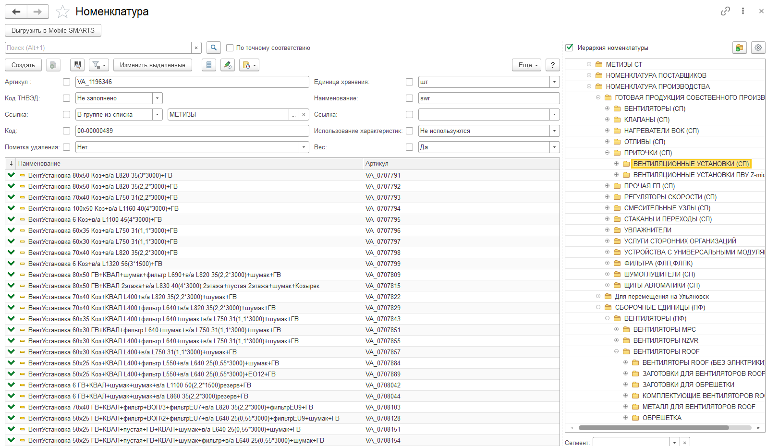Viewport: 767px width, 446px height.
Task: Toggle the Артикул filter checkbox
Action: (x=67, y=82)
